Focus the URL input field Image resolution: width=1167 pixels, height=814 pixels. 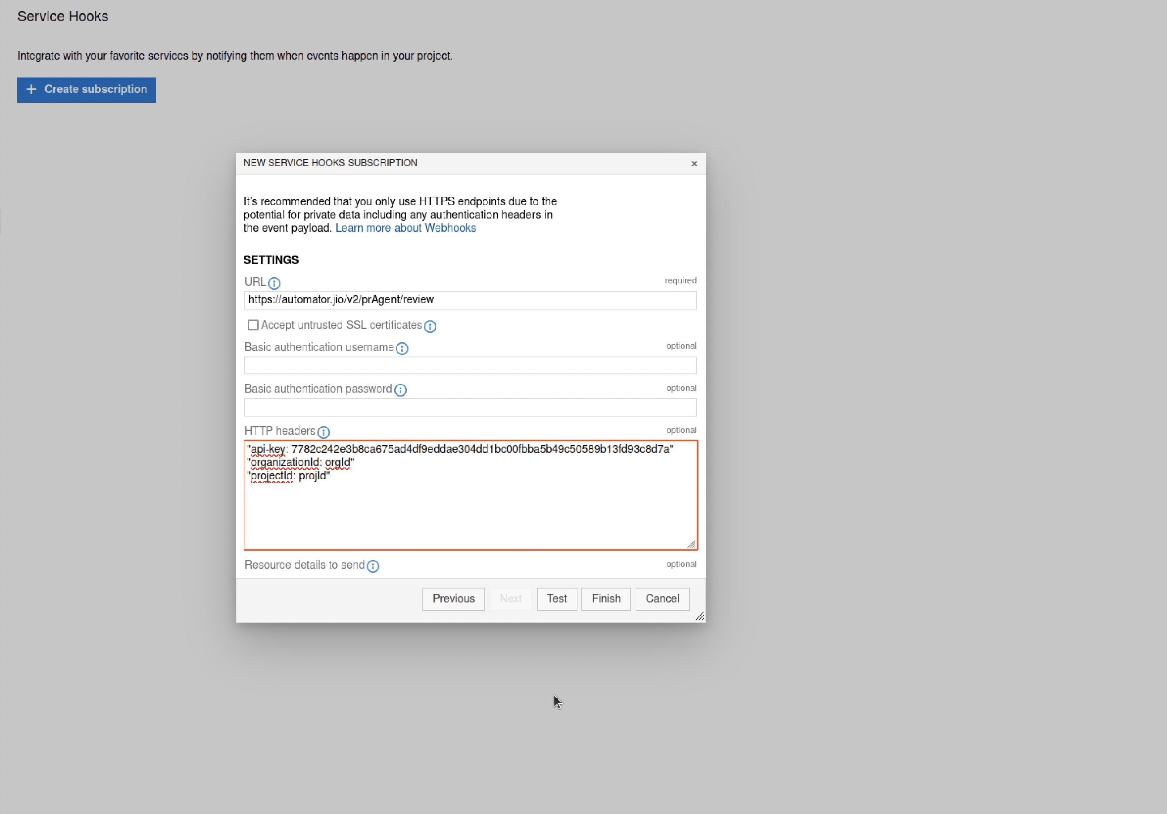point(470,300)
